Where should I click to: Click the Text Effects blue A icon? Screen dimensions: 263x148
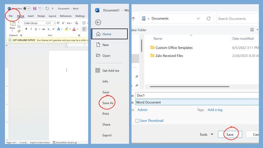click(59, 29)
